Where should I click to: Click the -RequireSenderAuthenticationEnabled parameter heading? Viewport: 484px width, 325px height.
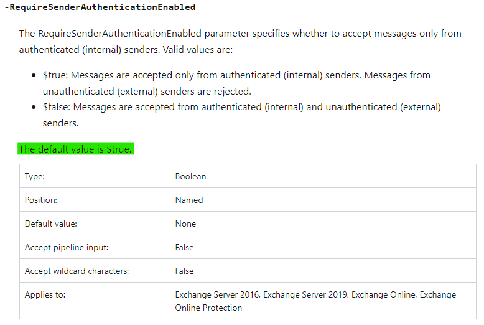pos(100,7)
